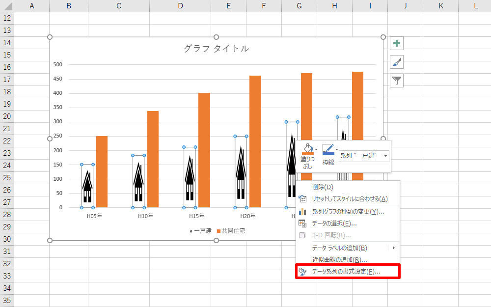This screenshot has width=491, height=307.
Task: Click the H15年 axis label
Action: 197,216
